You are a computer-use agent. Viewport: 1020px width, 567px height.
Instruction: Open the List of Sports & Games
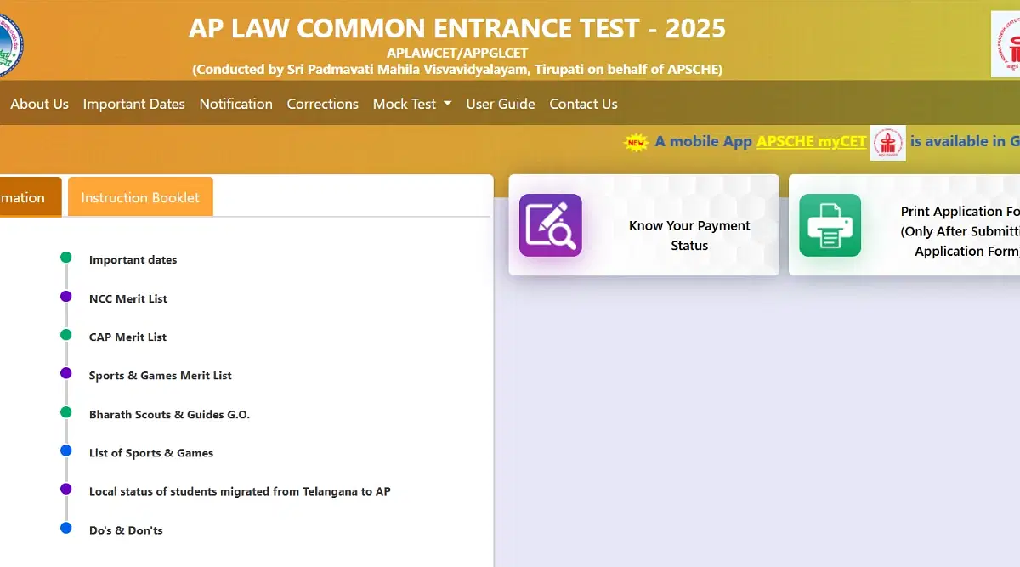click(x=151, y=453)
